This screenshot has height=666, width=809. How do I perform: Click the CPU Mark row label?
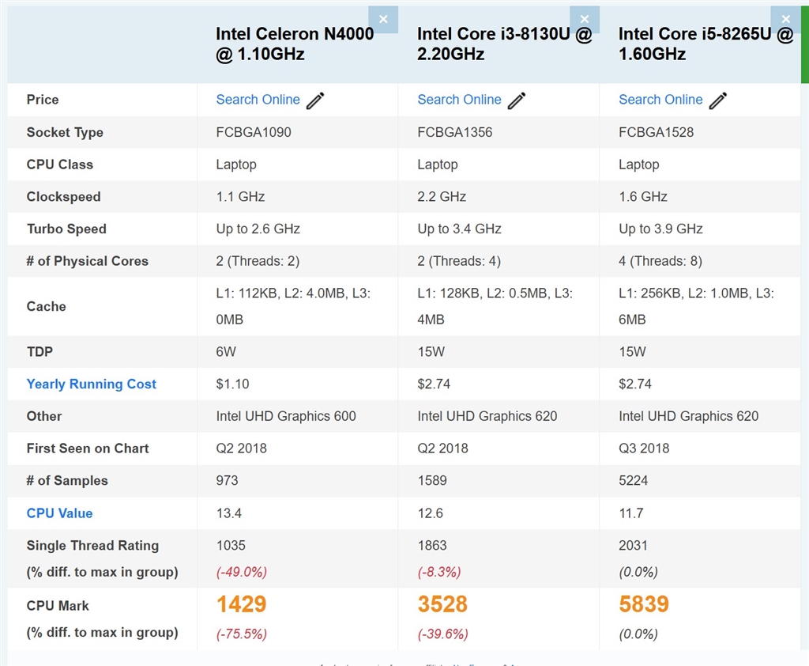tap(58, 606)
